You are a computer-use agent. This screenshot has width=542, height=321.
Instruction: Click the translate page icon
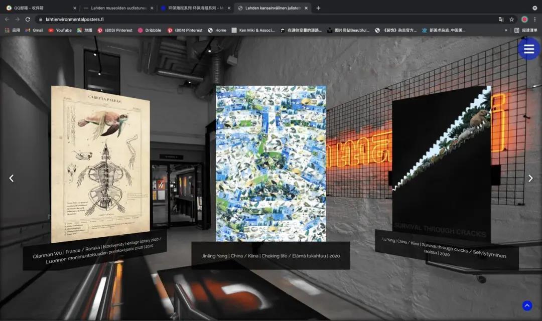(501, 20)
